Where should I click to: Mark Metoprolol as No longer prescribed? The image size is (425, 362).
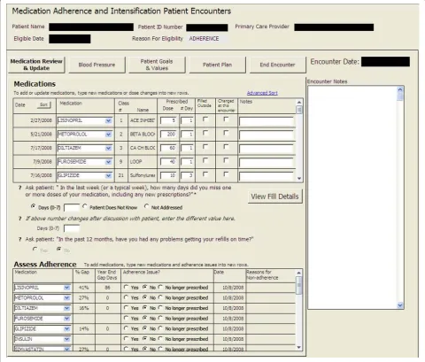click(160, 297)
